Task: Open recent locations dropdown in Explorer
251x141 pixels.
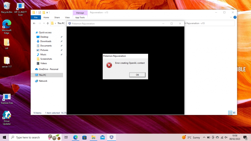Action: 44,23
